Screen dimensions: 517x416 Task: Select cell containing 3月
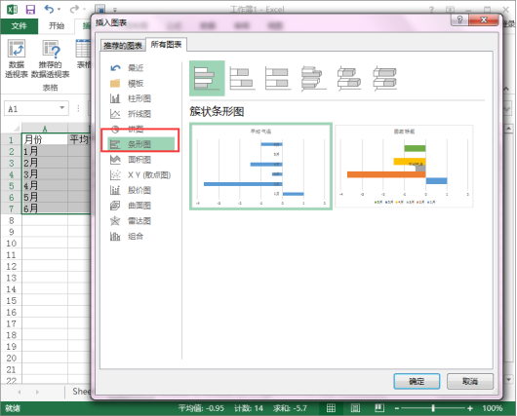pyautogui.click(x=45, y=174)
